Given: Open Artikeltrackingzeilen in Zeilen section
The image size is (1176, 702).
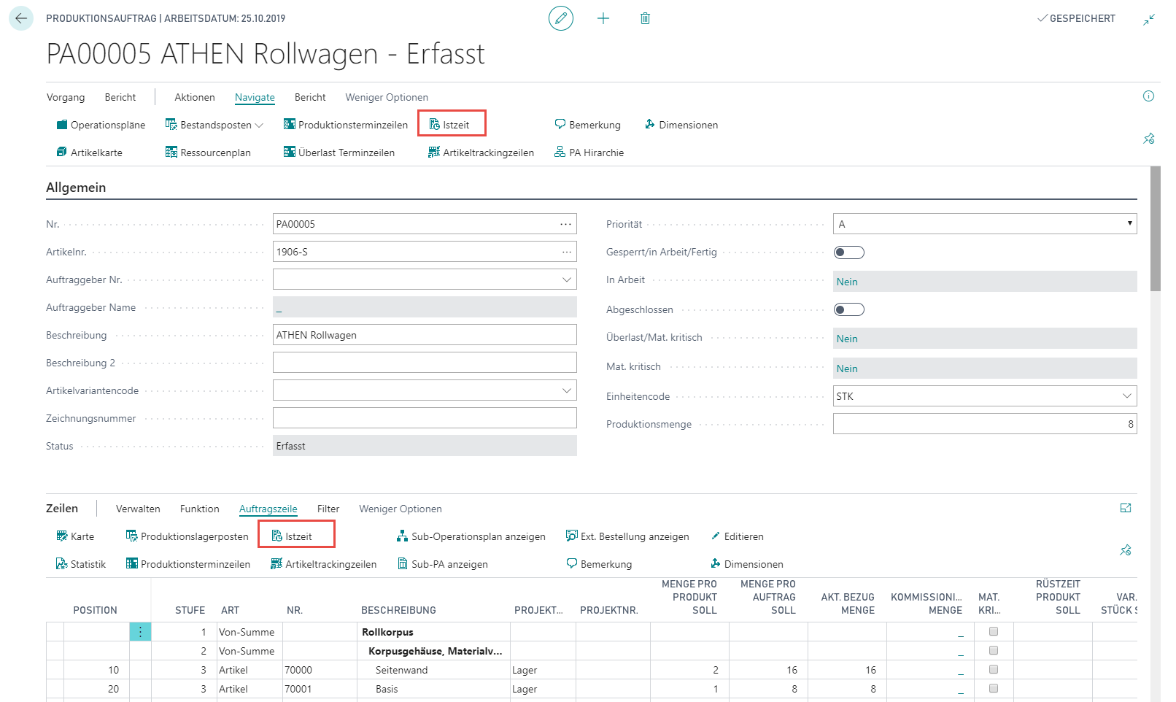Looking at the screenshot, I should 323,564.
